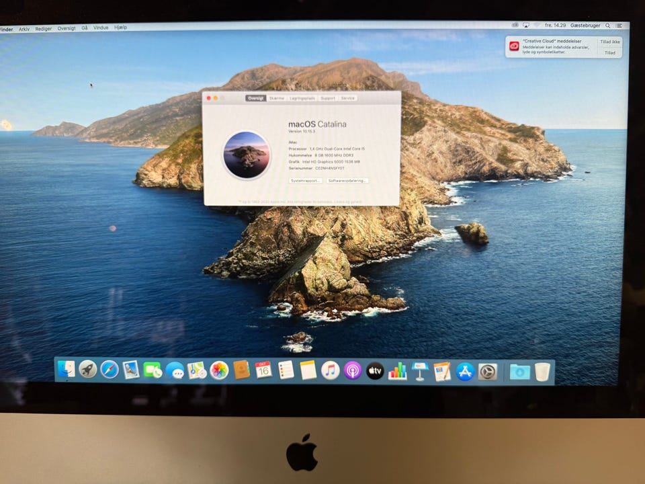Open Spotlight search in the menu bar
645x484 pixels.
[x=607, y=26]
